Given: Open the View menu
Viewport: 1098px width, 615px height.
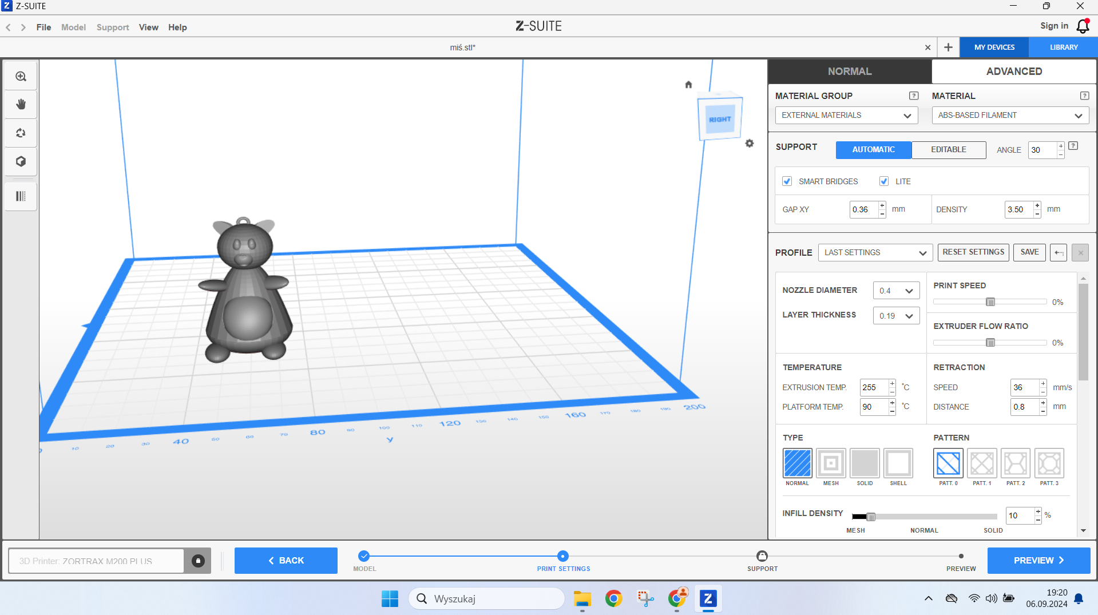Looking at the screenshot, I should click(149, 27).
